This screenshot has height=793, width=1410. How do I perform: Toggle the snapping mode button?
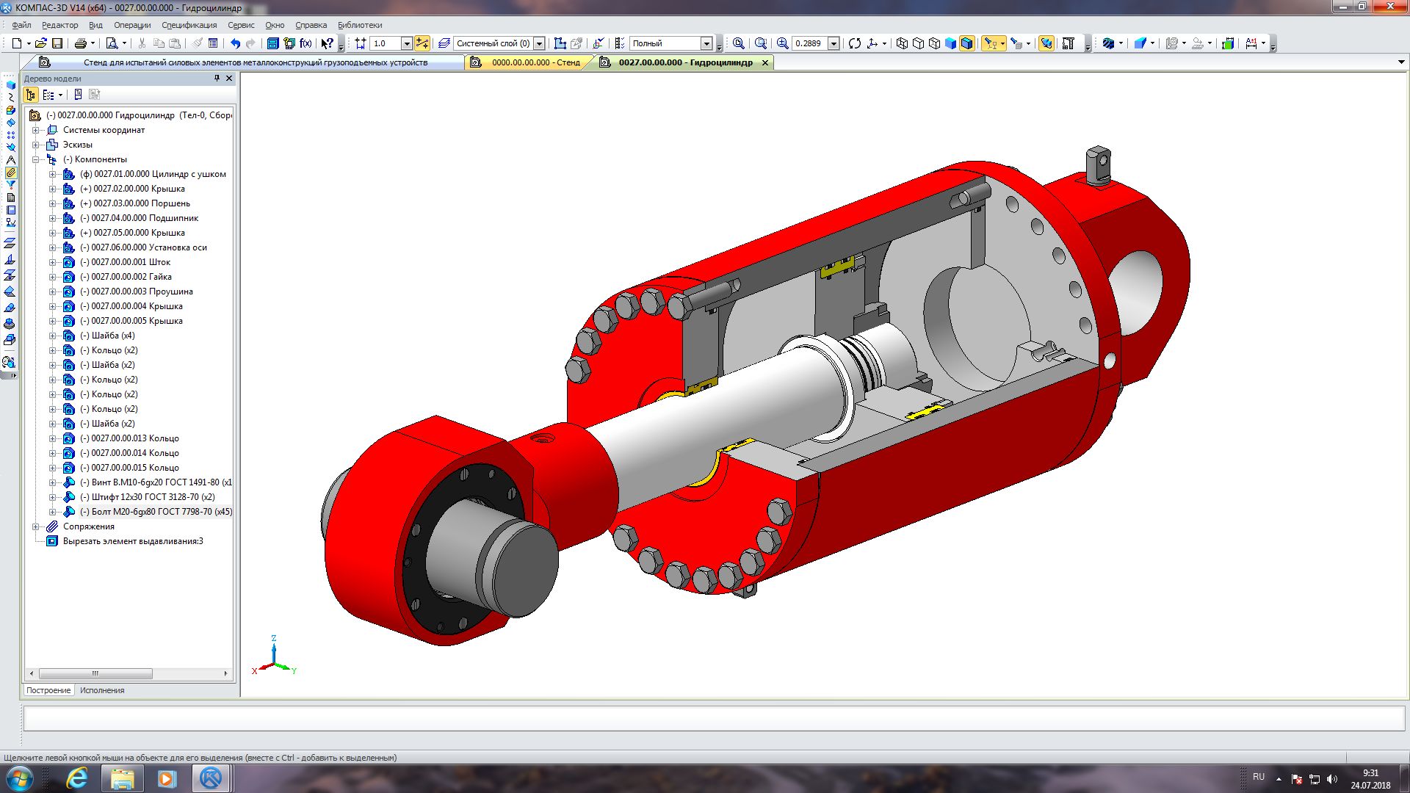(422, 43)
